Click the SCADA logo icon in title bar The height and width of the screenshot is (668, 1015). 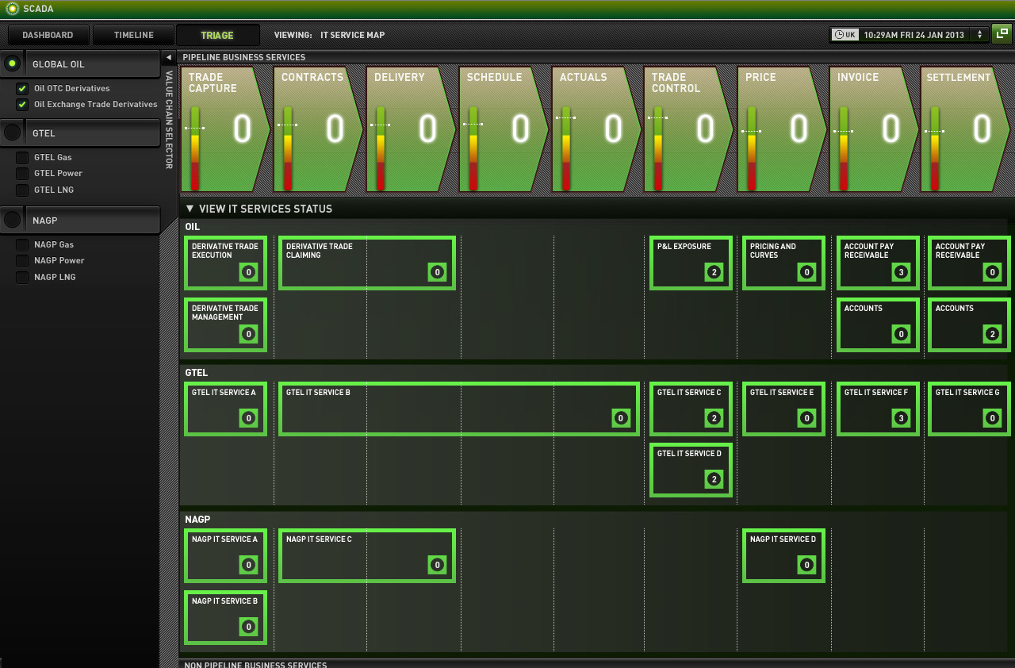click(12, 9)
